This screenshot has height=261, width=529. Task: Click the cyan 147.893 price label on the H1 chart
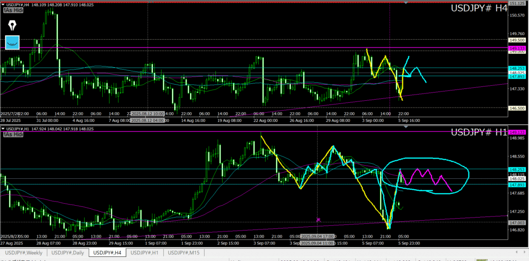coord(517,185)
